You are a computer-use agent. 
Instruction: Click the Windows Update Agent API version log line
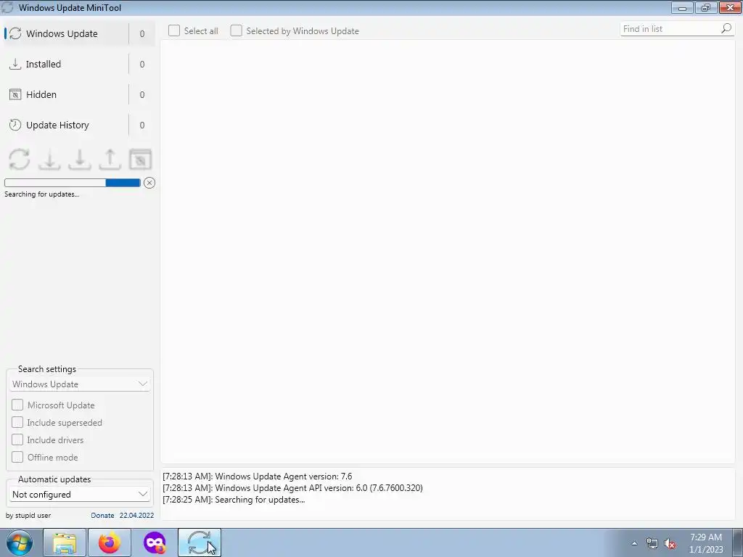(x=292, y=488)
